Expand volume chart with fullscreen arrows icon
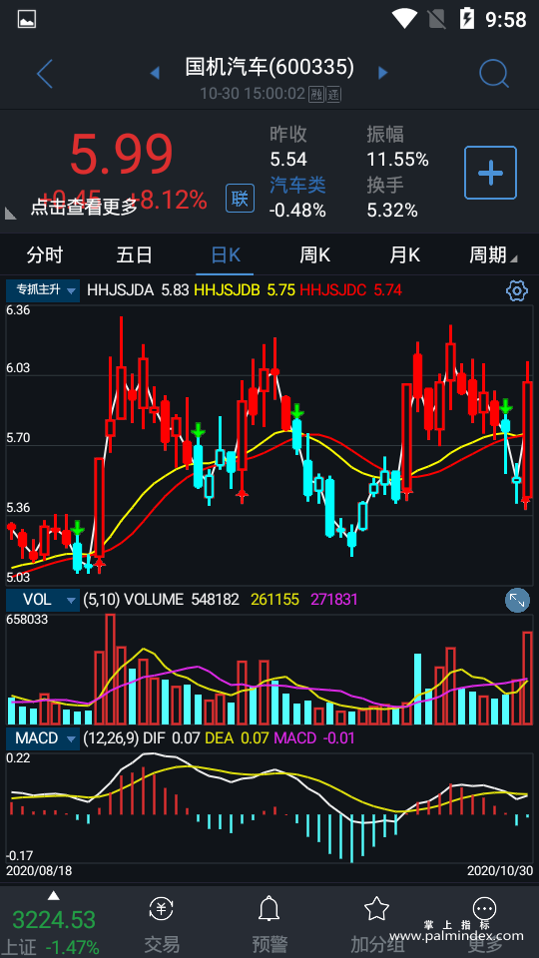Viewport: 539px width, 958px height. point(517,600)
